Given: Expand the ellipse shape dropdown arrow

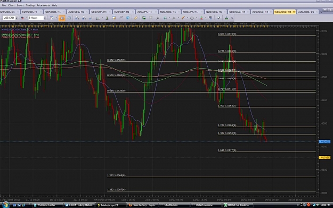Looking at the screenshot, I should click(197, 18).
